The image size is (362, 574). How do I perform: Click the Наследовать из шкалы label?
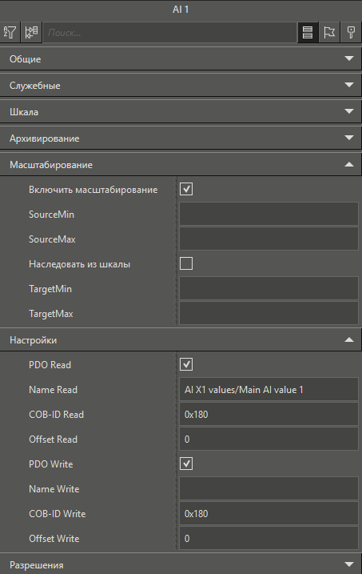click(x=80, y=264)
